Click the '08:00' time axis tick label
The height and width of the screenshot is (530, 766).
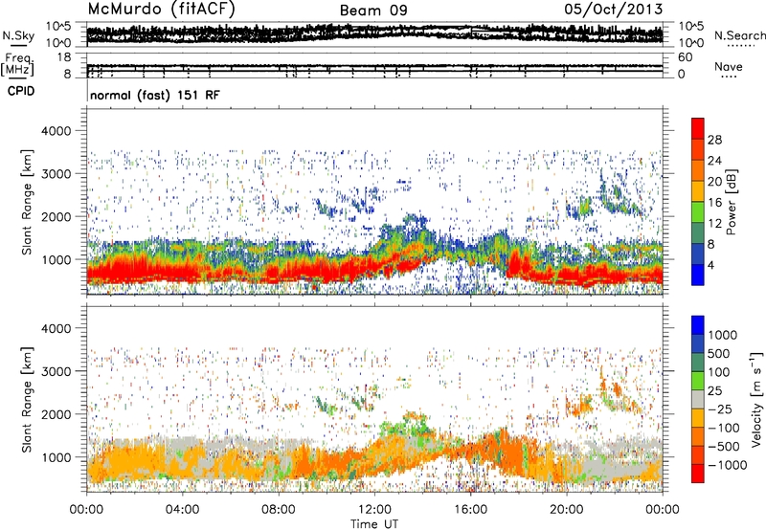coord(279,510)
